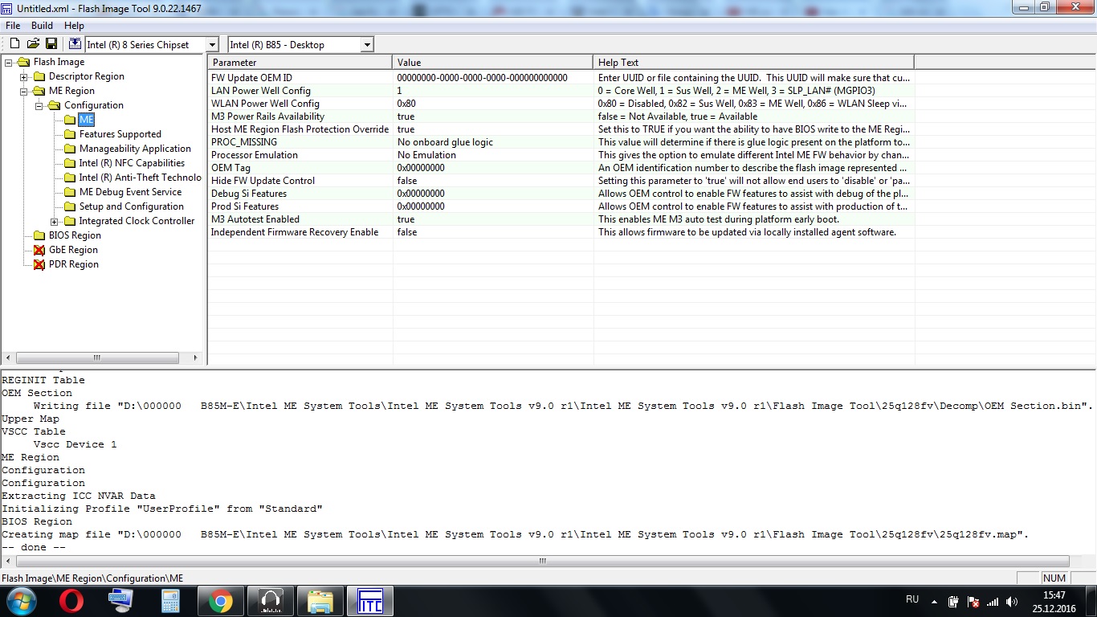Click the Features Supported folder icon
1097x617 pixels.
[70, 134]
